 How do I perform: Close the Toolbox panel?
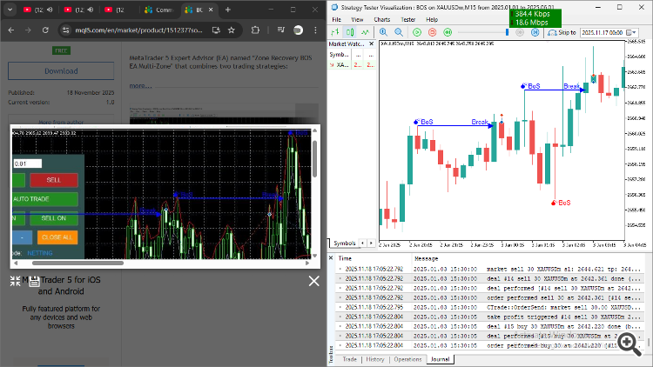331,258
